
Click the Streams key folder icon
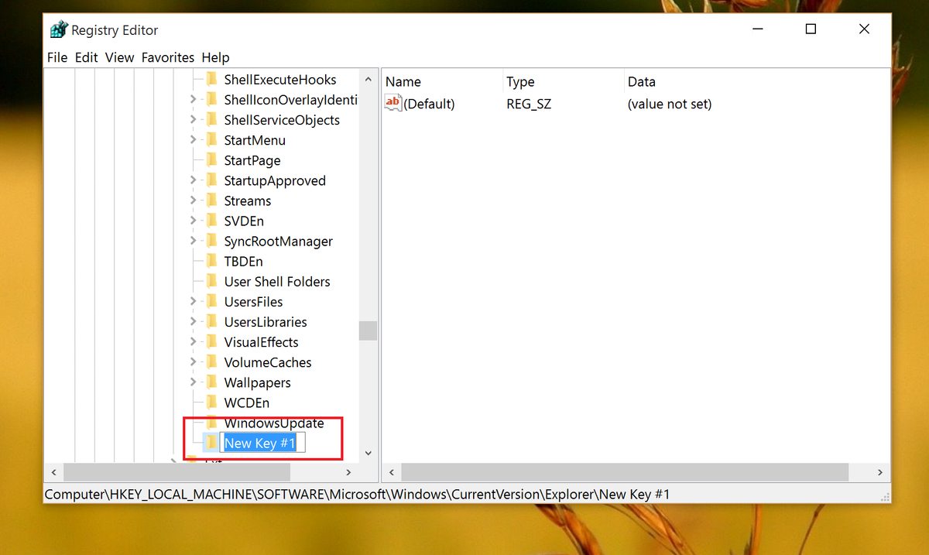(212, 200)
